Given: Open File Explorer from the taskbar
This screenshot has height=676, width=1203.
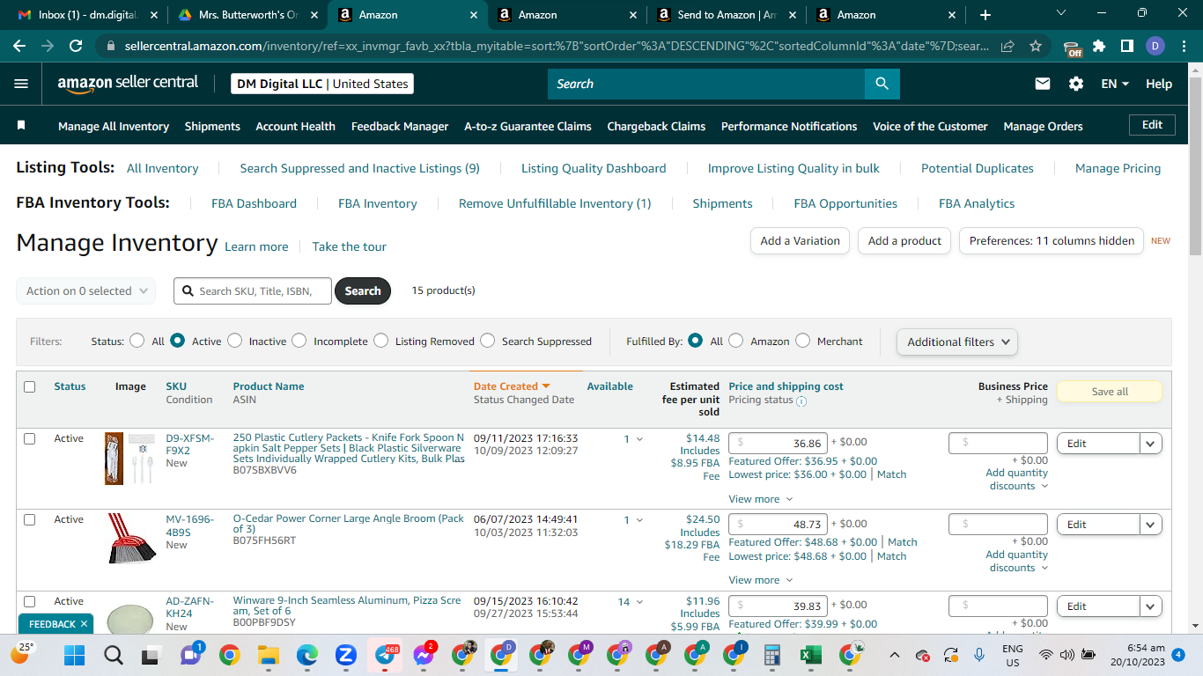Looking at the screenshot, I should click(268, 655).
